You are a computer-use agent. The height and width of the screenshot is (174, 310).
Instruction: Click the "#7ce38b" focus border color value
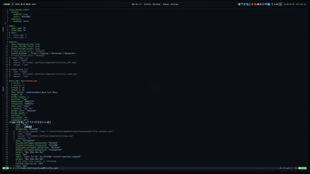[26, 17]
